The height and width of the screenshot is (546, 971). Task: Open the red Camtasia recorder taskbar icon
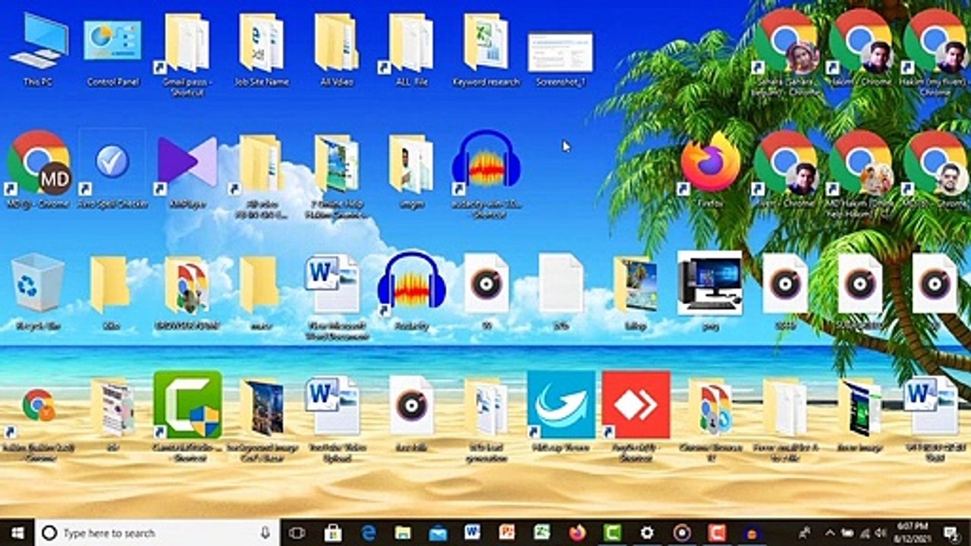tap(717, 533)
